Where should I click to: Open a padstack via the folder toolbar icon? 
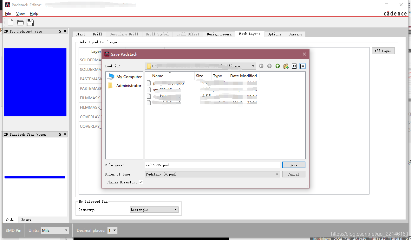(20, 22)
